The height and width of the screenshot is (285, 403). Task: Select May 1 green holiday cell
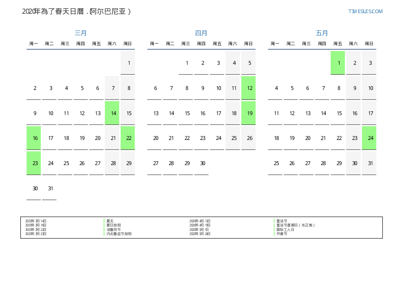pos(338,63)
